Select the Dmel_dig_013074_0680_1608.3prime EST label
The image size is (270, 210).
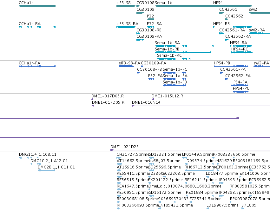point(185,187)
